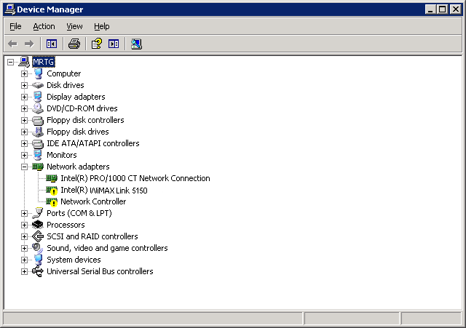Minimize the Device Manager window
The image size is (466, 328).
[x=430, y=9]
